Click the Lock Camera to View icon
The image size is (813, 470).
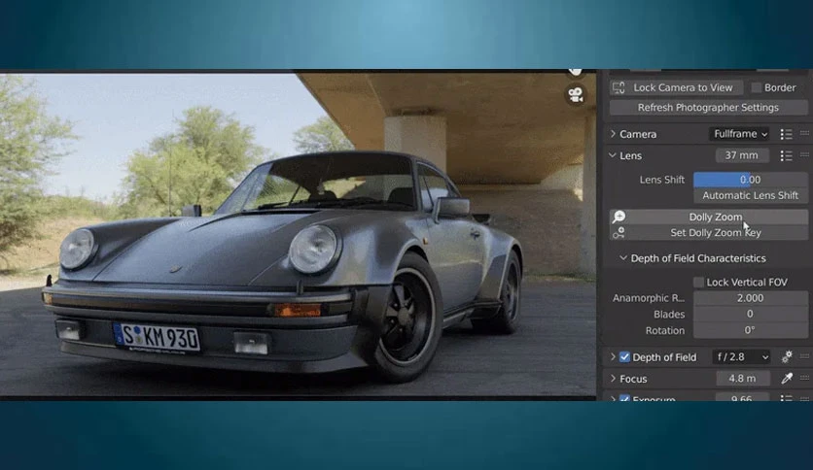[x=619, y=87]
